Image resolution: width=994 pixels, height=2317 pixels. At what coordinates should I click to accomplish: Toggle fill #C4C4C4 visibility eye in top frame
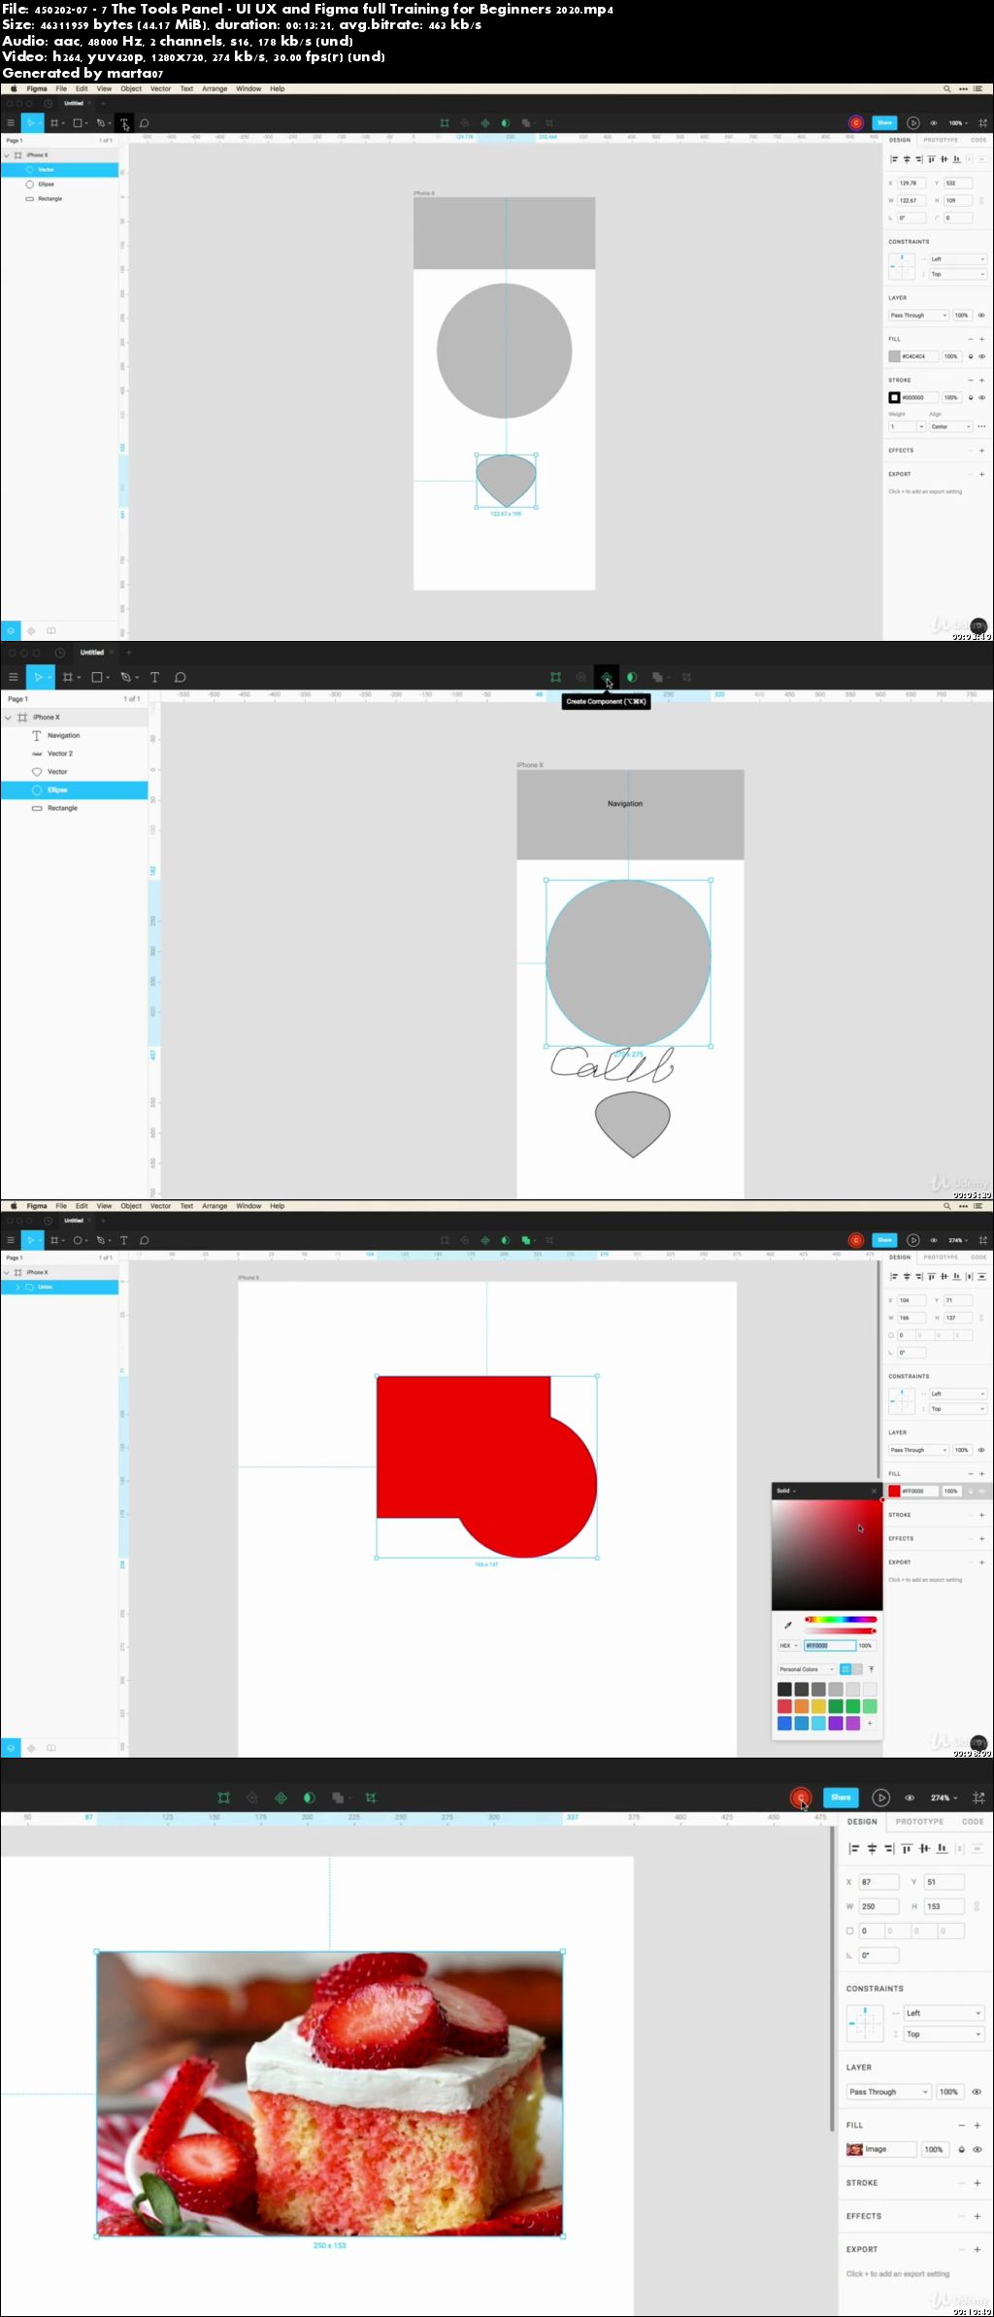pos(981,356)
